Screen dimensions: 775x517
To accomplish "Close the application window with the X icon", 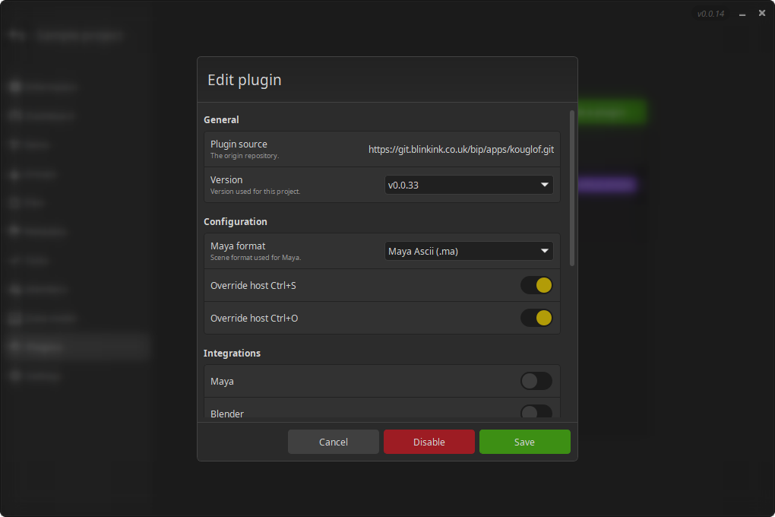I will click(762, 13).
